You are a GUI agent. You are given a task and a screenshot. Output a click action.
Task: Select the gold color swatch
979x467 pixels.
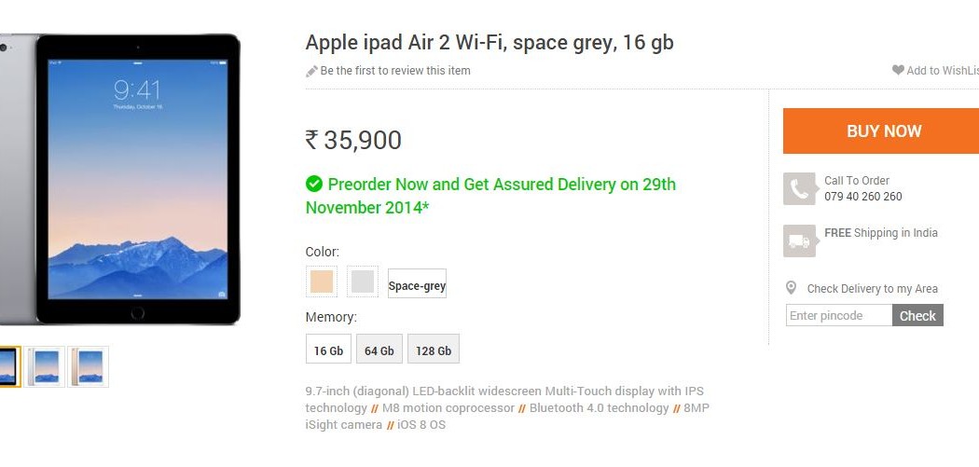(322, 282)
